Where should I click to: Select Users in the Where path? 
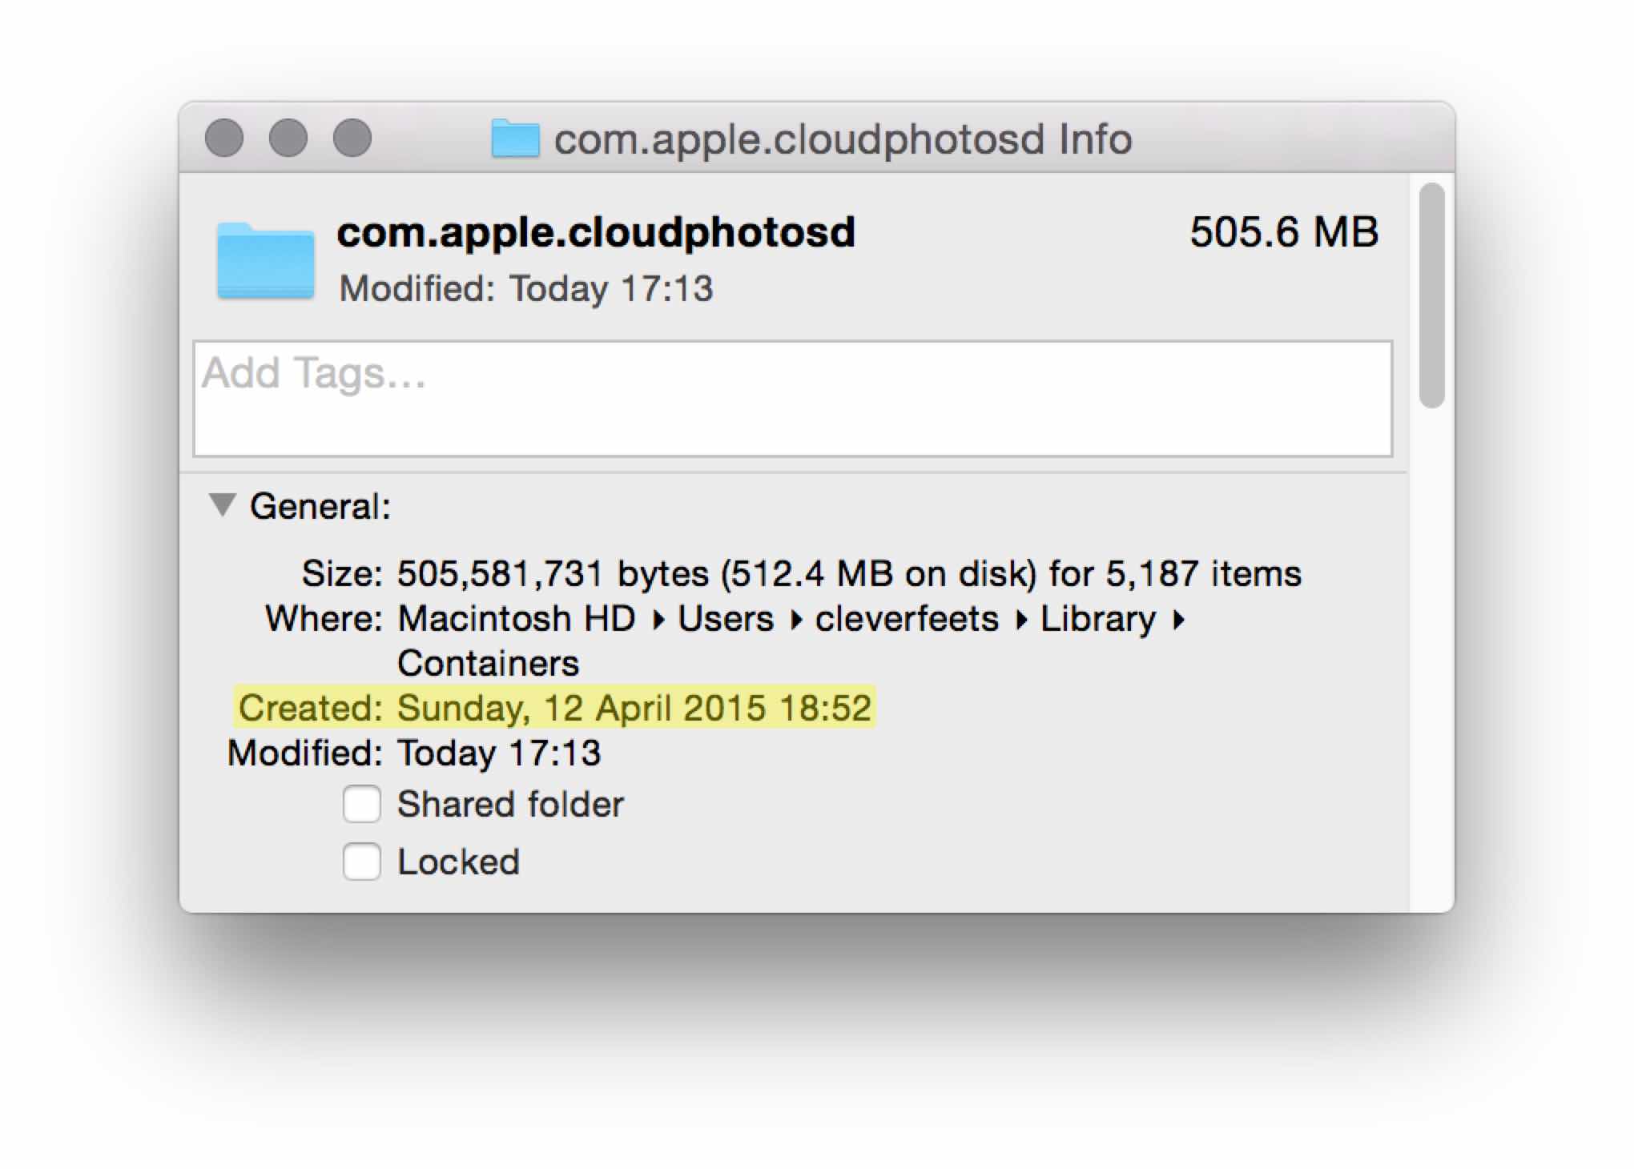coord(726,619)
